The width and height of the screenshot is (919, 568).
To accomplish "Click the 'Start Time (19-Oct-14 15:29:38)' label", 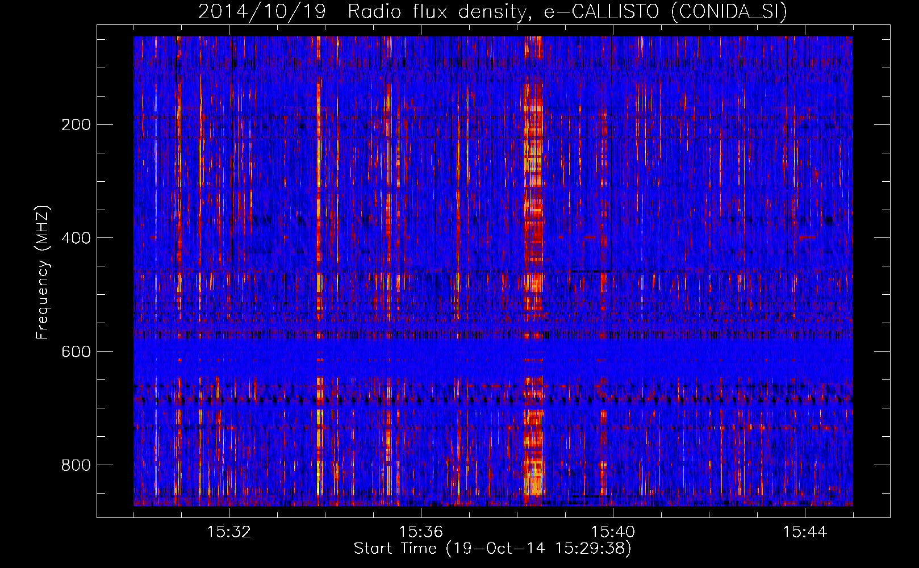I will 492,549.
